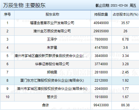Screen dimensions: 139x110
Task: Click share count 3774000
Action: 101,64
